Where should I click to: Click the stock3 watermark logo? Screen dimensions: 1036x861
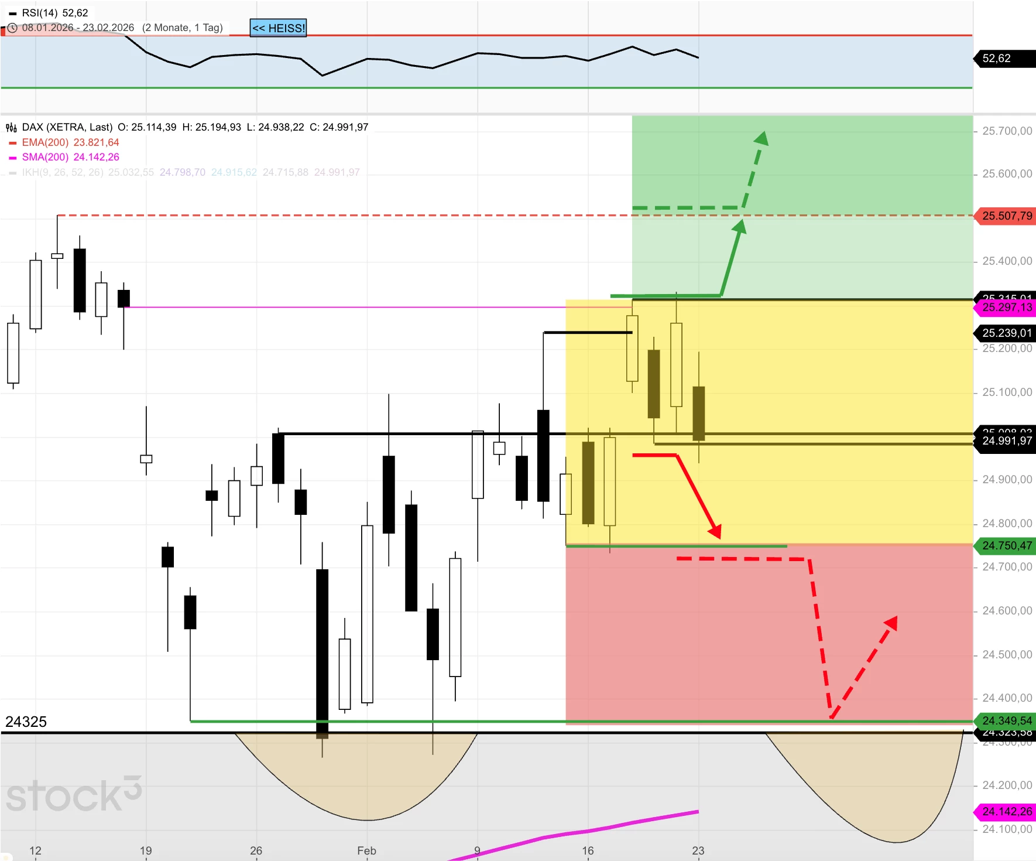click(74, 795)
